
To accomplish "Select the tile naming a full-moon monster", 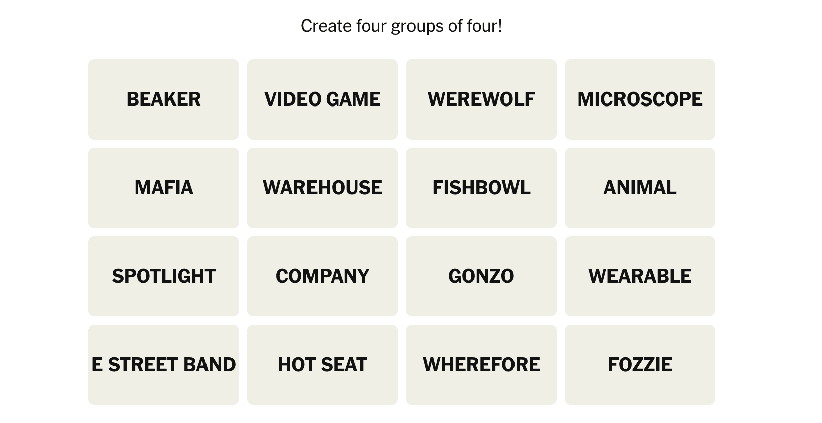I will click(481, 99).
